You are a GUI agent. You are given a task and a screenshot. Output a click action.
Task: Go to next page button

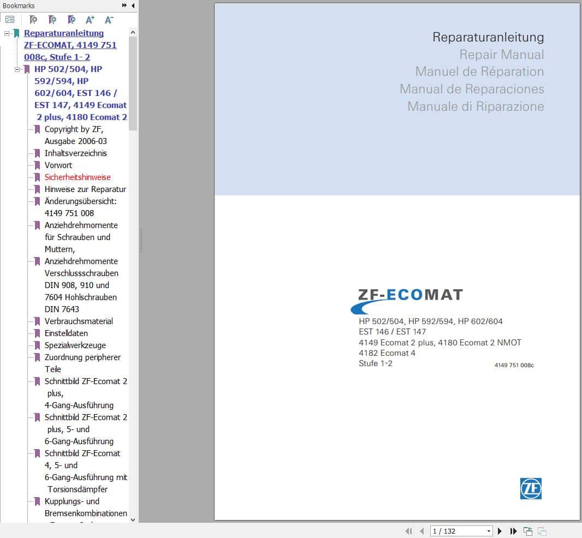(500, 531)
